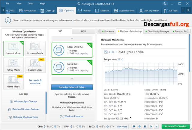192x130 pixels.
Task: Toggle dark mode moon icon
Action: pos(165,4)
